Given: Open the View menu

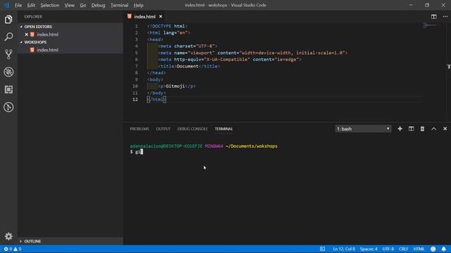Looking at the screenshot, I should tap(69, 5).
